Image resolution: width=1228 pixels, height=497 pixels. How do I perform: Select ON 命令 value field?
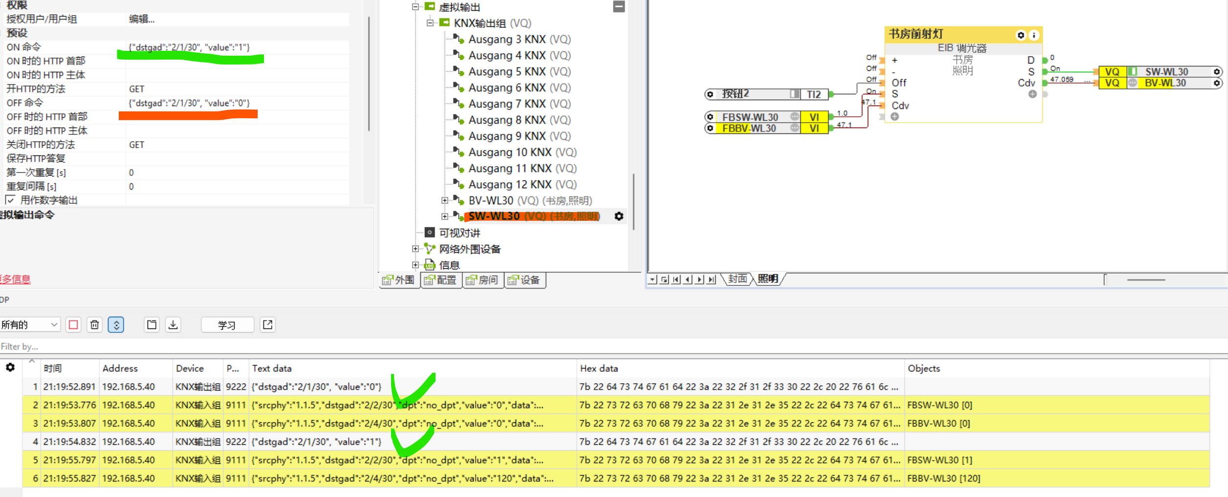pyautogui.click(x=238, y=47)
